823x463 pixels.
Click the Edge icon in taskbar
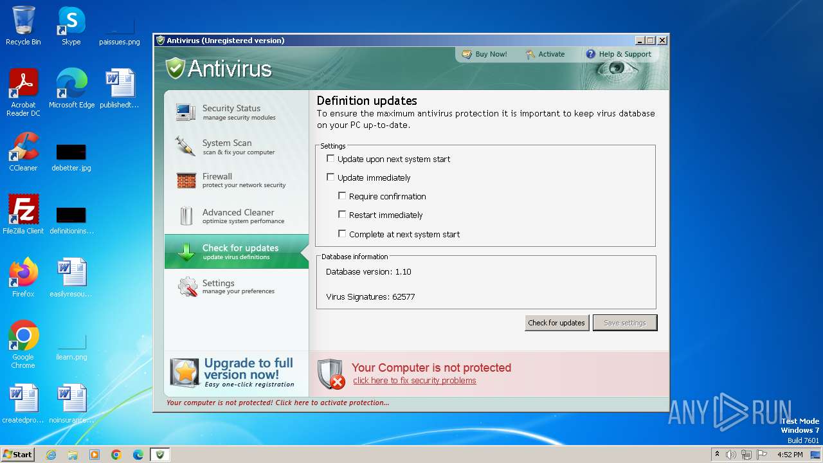pos(138,455)
